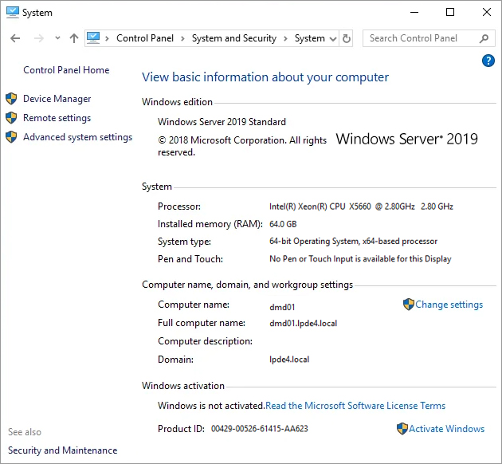Click the processor value Intel(R) Xeon(R) CPU X5660

pos(361,206)
